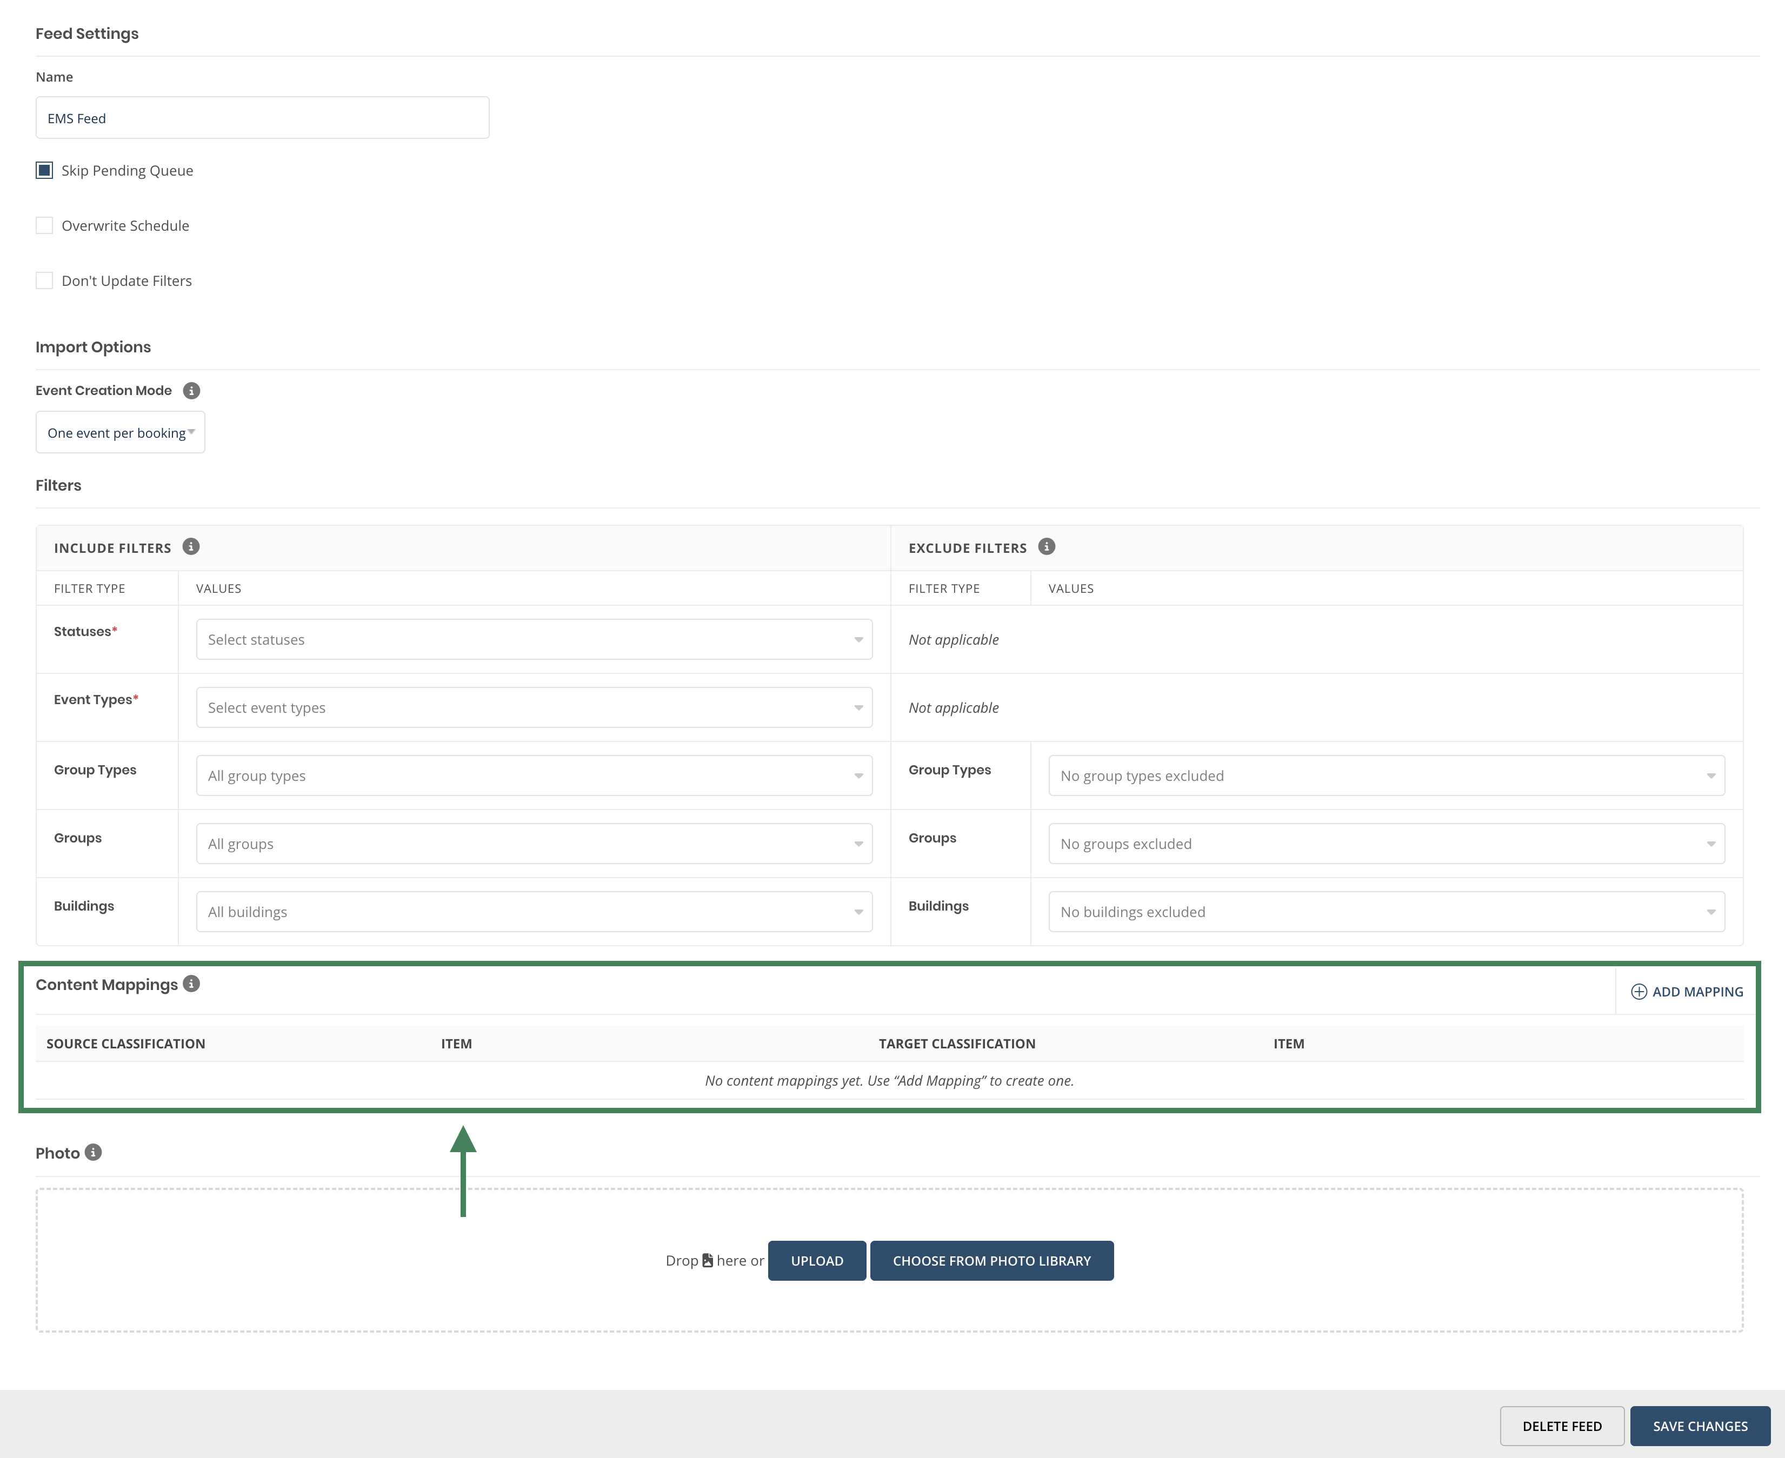The width and height of the screenshot is (1785, 1458).
Task: Click the Exclude Filters info icon
Action: pyautogui.click(x=1047, y=547)
